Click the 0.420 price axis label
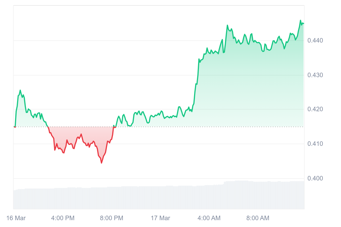 pos(315,110)
